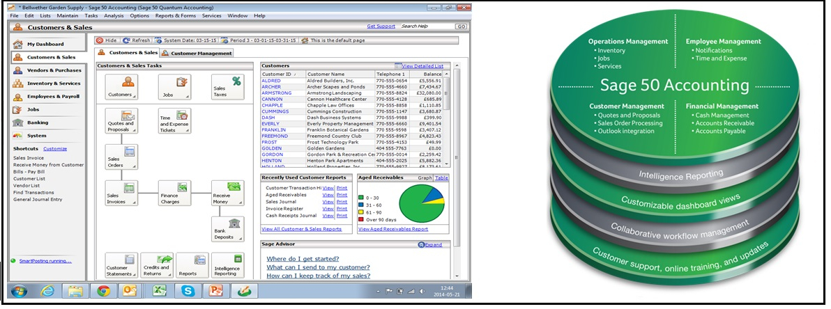This screenshot has height=309, width=831.
Task: Click the Sales Taxes icon
Action: (229, 88)
